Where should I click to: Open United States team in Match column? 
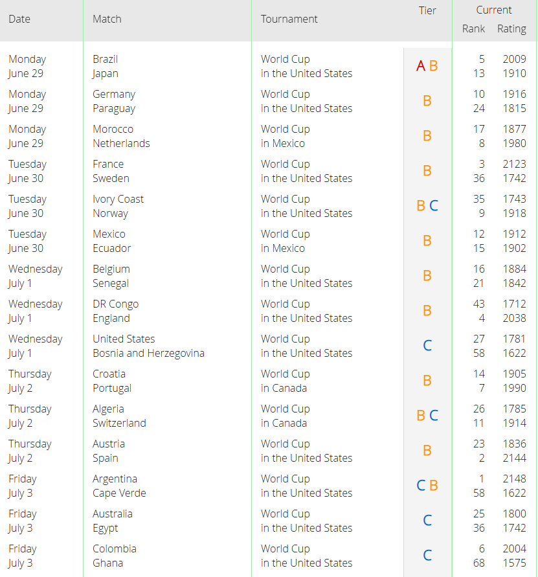[124, 339]
